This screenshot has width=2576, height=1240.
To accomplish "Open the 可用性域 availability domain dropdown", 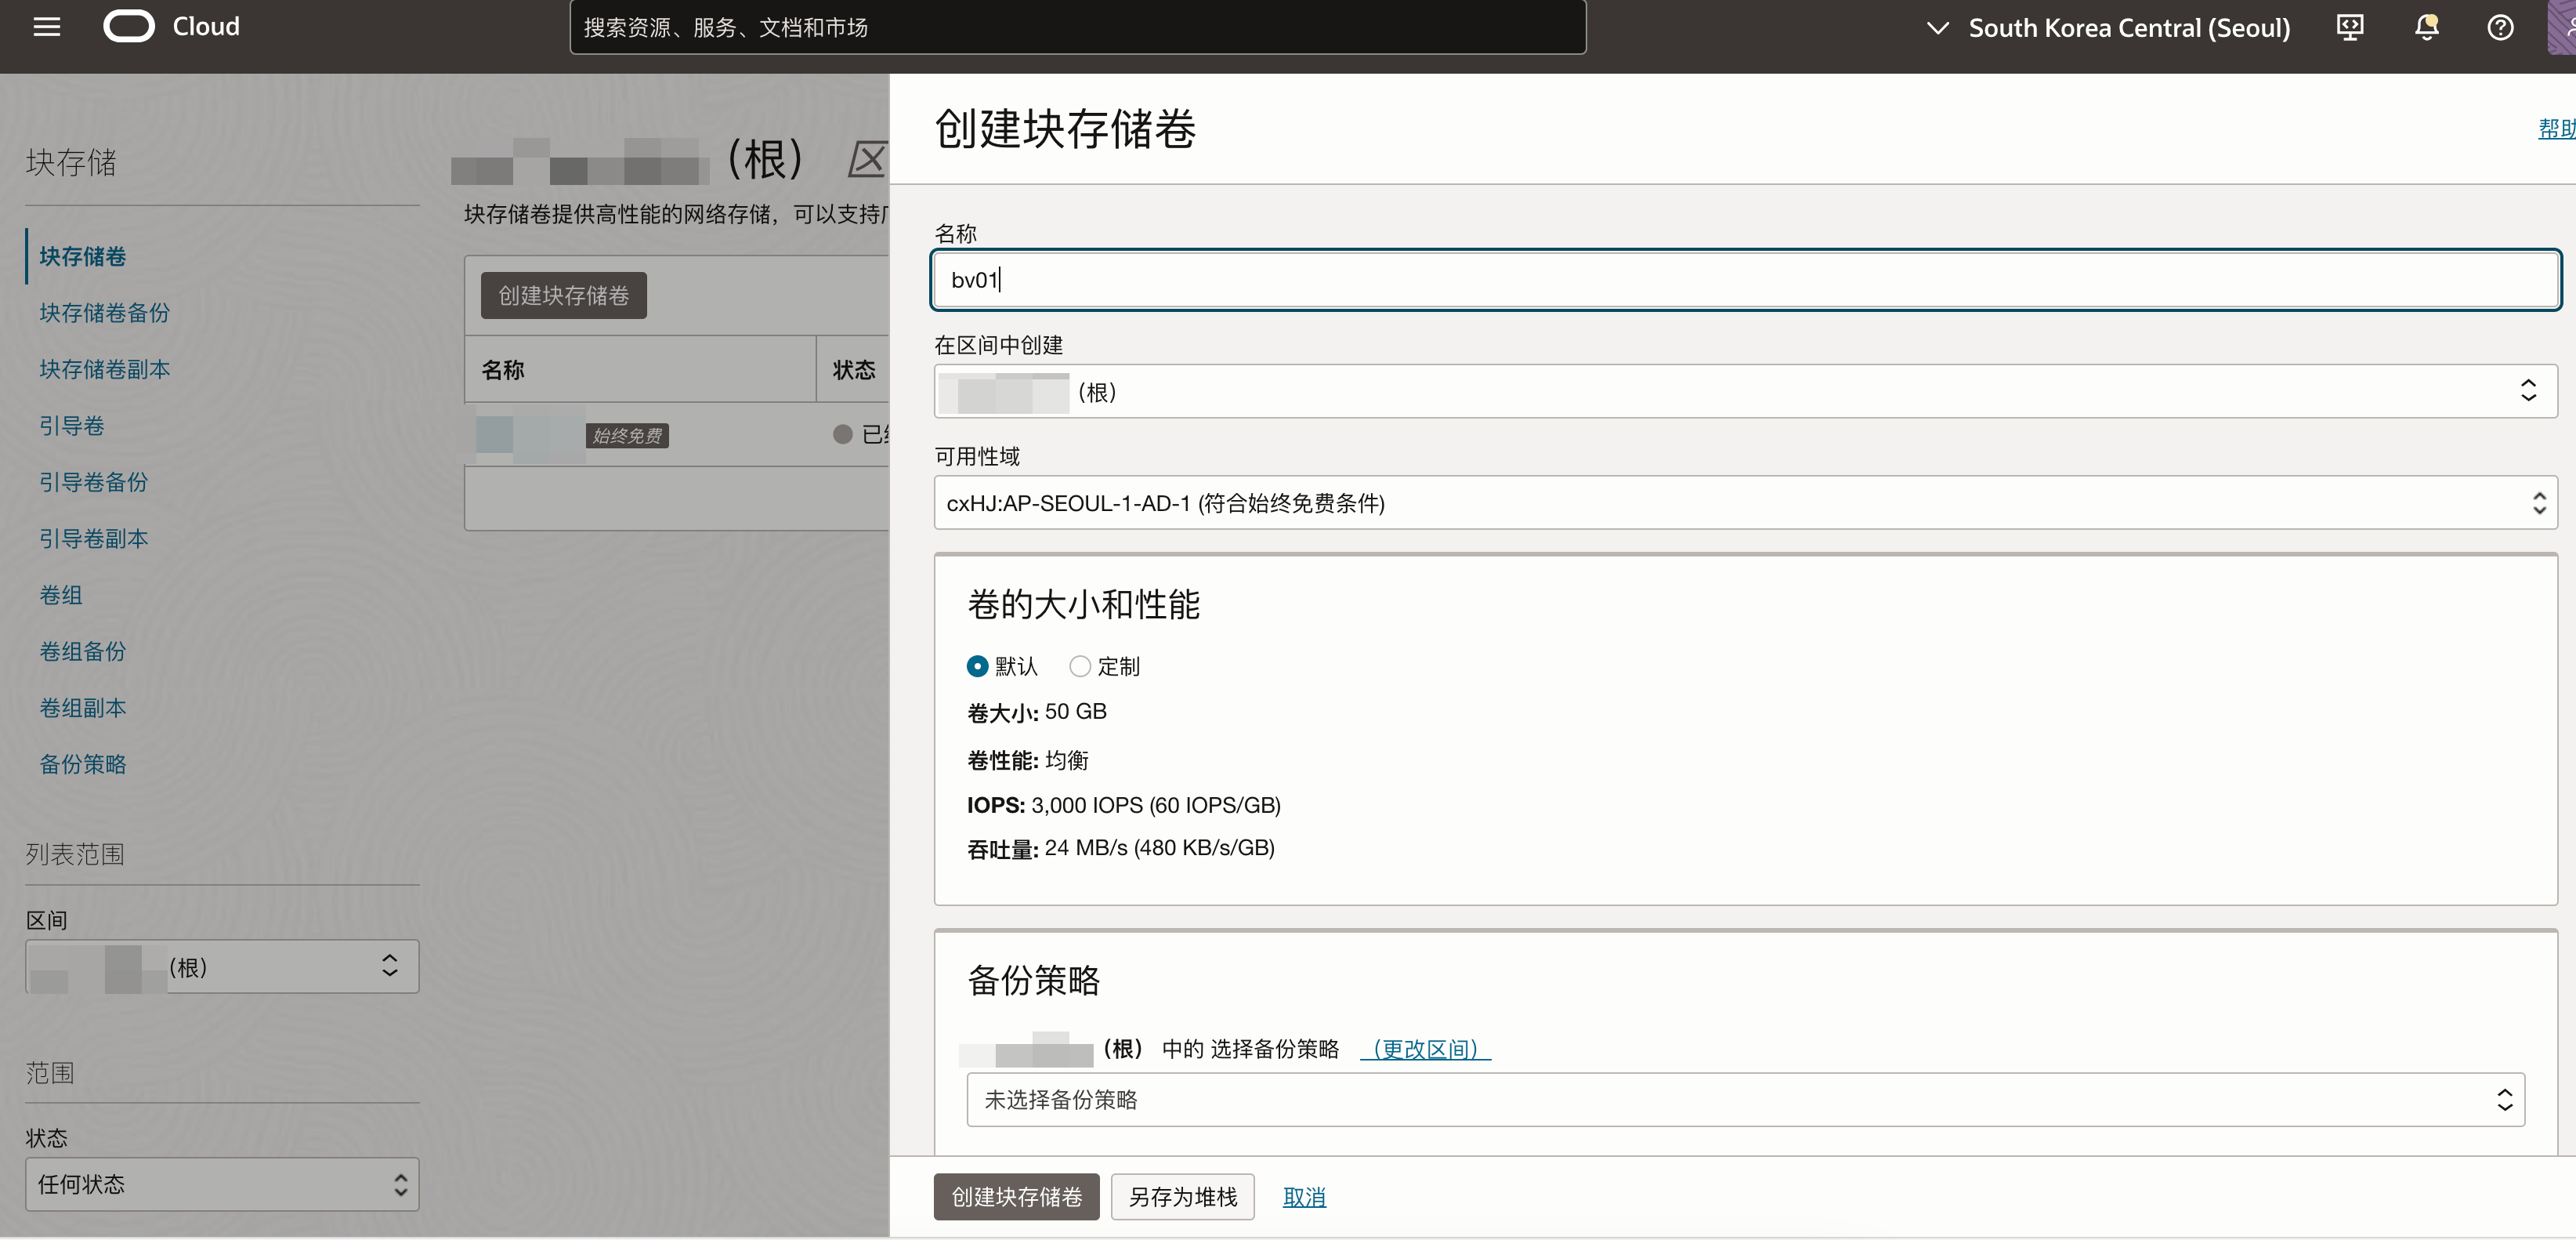I will [x=1745, y=502].
